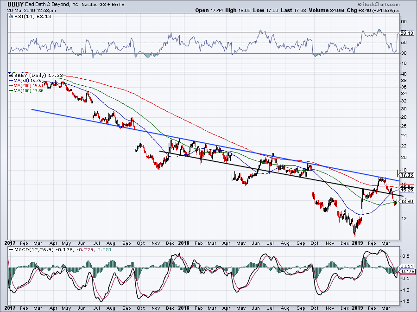Click the annotation glyph beside BBBY label

click(x=10, y=74)
